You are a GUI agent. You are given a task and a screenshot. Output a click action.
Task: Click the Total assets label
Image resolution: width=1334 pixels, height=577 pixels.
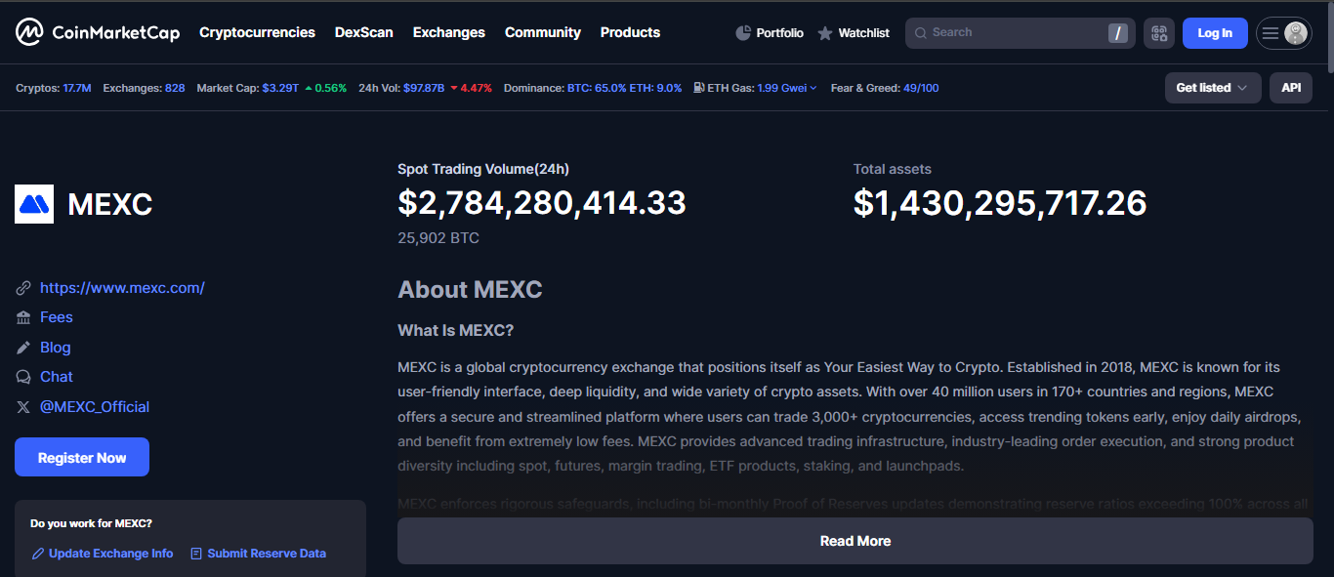click(893, 169)
